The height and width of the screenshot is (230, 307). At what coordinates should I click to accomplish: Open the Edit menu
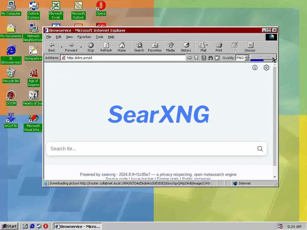click(58, 37)
